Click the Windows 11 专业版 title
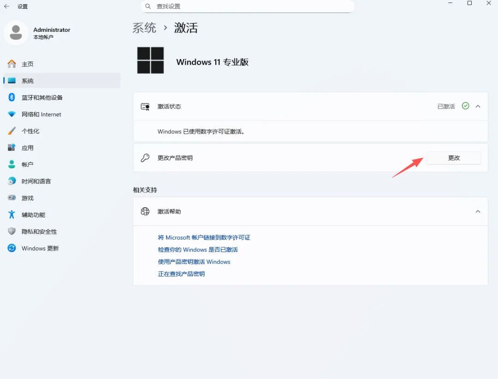 [212, 62]
